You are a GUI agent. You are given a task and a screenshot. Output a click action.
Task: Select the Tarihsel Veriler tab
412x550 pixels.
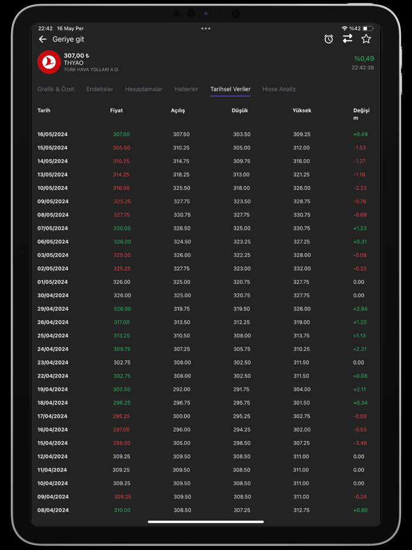[x=230, y=89]
